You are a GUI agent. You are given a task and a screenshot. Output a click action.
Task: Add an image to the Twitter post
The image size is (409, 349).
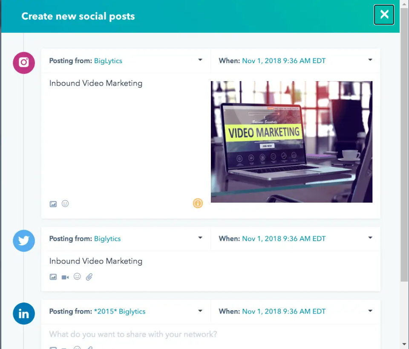click(53, 277)
